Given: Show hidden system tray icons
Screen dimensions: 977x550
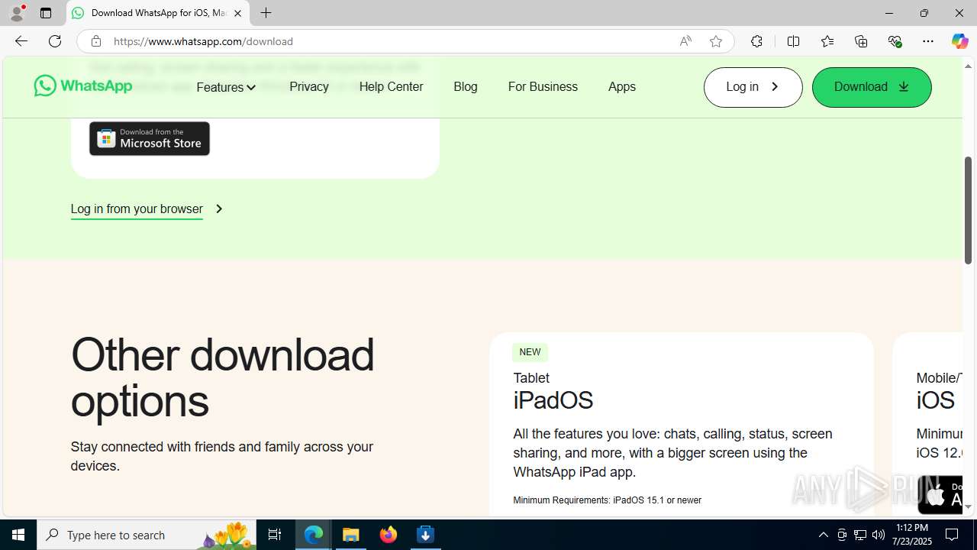Looking at the screenshot, I should tap(823, 535).
